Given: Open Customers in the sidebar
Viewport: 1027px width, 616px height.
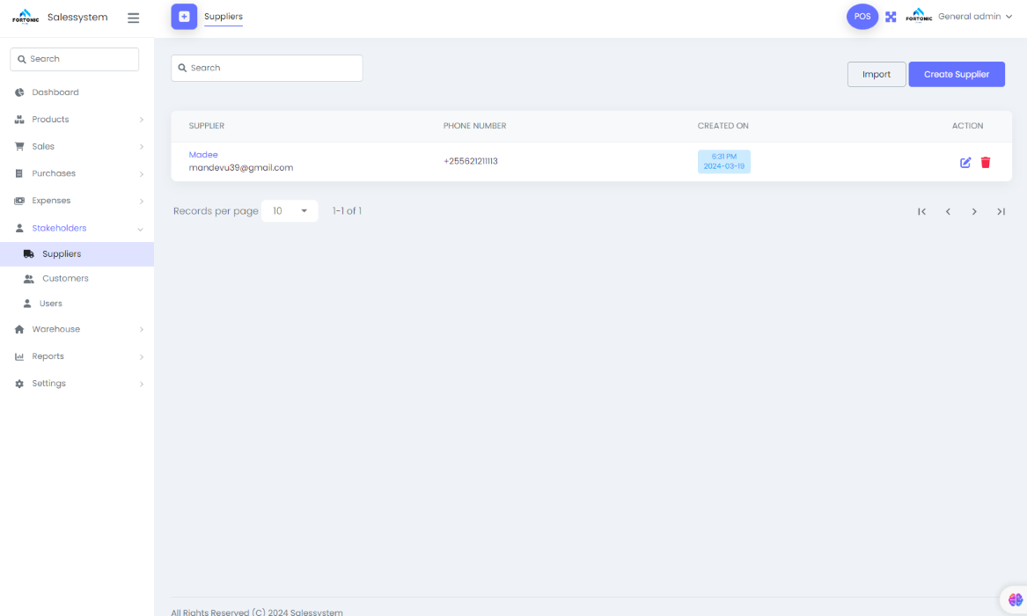Looking at the screenshot, I should 65,278.
